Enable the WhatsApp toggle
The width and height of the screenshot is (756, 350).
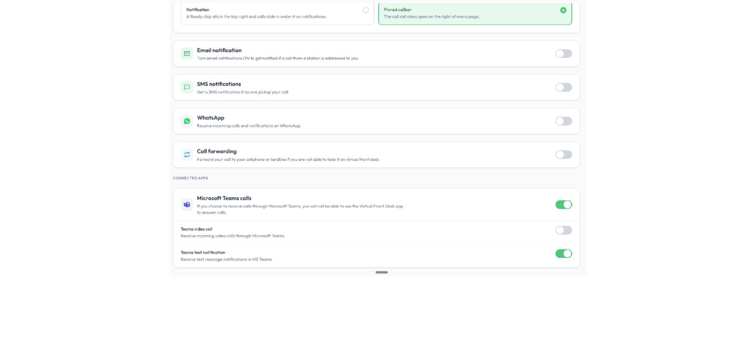[564, 121]
